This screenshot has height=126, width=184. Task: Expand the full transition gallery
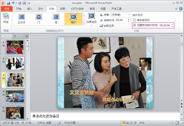[84, 23]
